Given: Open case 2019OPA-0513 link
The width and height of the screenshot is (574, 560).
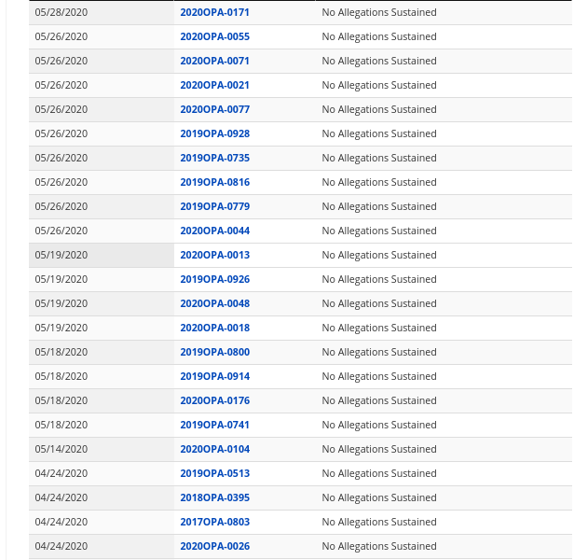Looking at the screenshot, I should point(215,473).
